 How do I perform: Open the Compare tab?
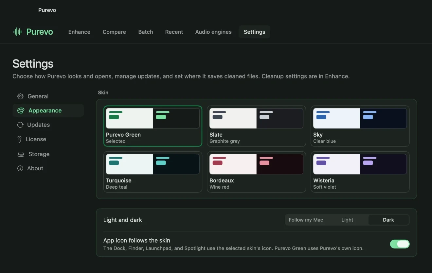point(114,32)
